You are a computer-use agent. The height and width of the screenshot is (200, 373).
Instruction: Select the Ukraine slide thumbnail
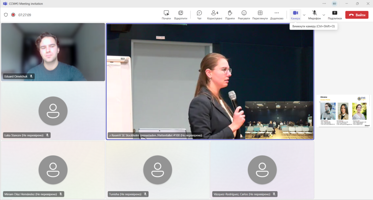[x=344, y=111]
